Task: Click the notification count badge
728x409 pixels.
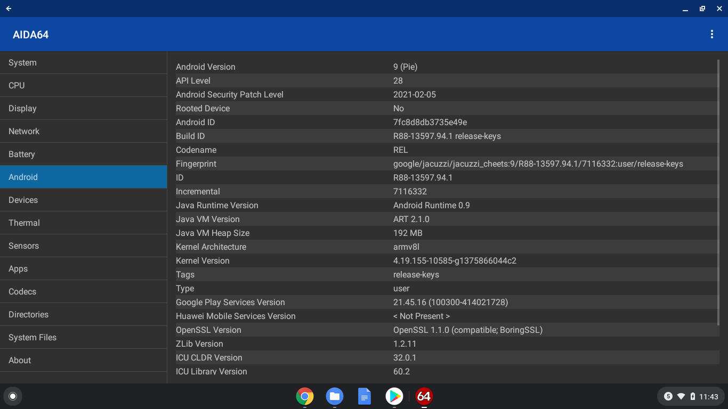Action: tap(668, 396)
